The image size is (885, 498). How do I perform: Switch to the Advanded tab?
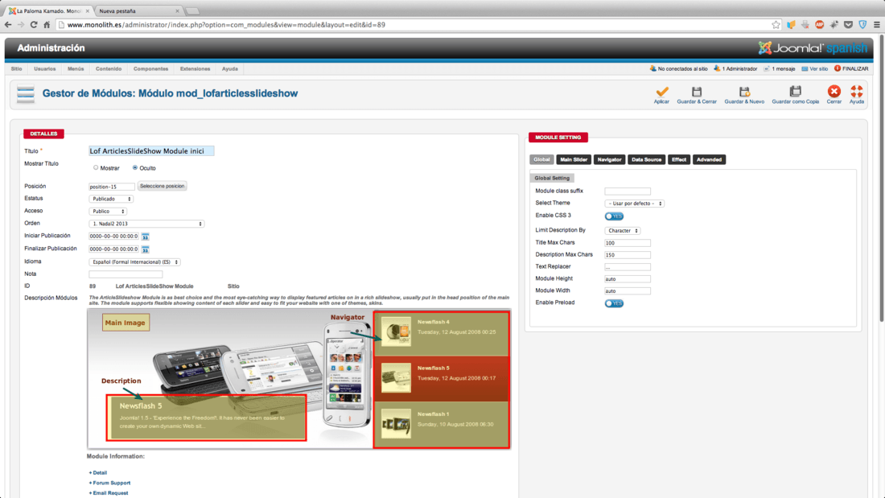coord(709,160)
